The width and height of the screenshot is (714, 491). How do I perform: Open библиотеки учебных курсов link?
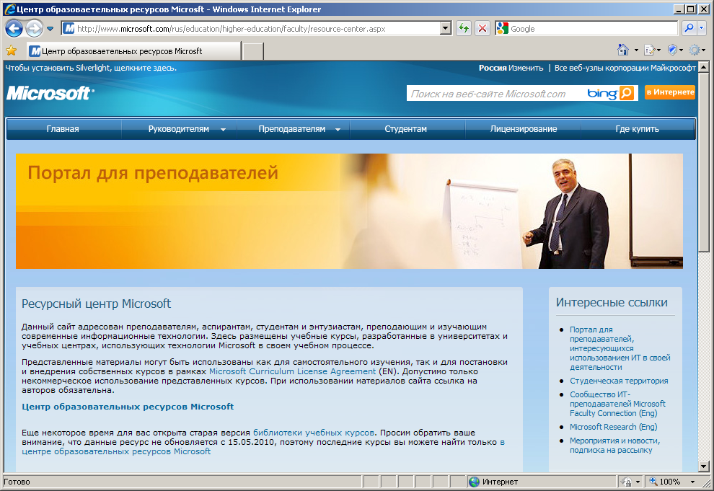[314, 433]
